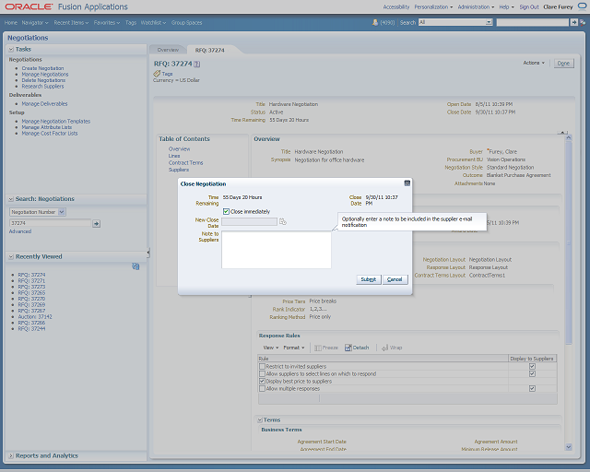Viewport: 590px width, 472px height.
Task: Click the Recently Viewed refresh icon
Action: tap(136, 266)
